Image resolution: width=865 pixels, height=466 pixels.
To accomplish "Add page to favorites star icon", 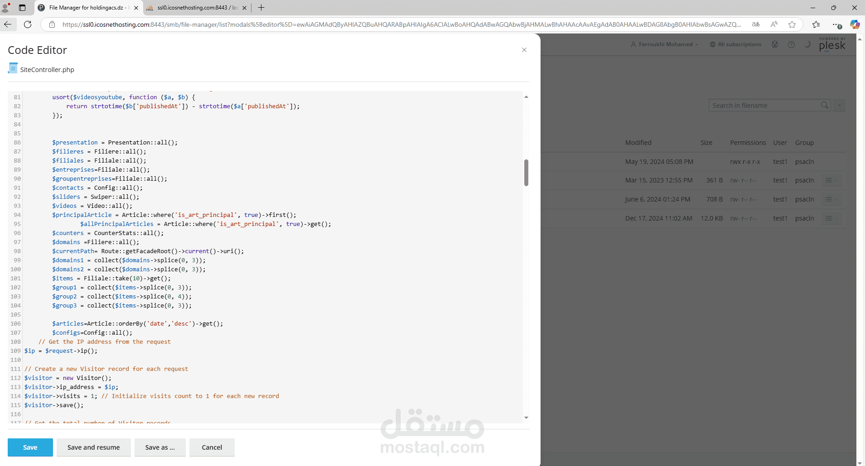I will 792,24.
